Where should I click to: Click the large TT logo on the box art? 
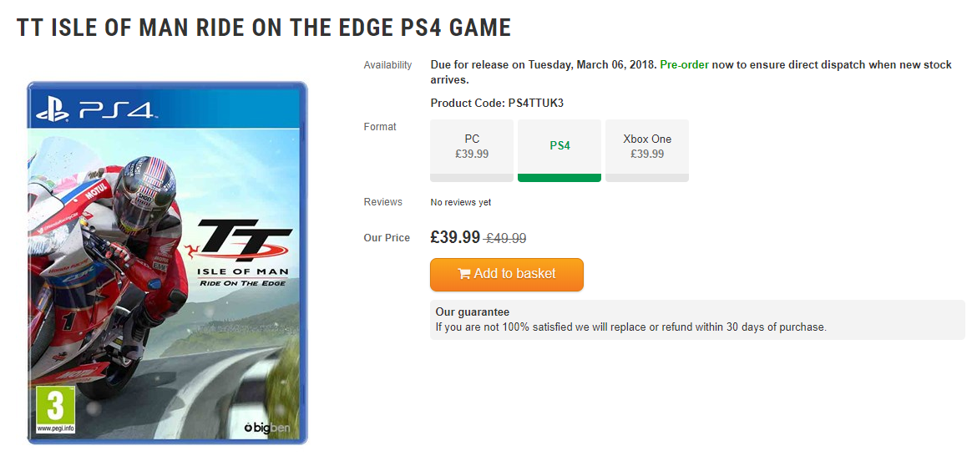(242, 239)
